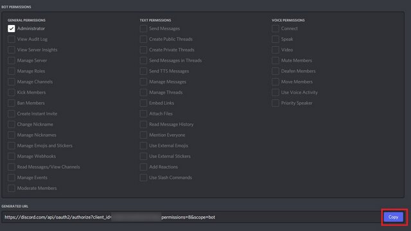The width and height of the screenshot is (411, 231).
Task: Check Send Messages in Threads
Action: [143, 60]
